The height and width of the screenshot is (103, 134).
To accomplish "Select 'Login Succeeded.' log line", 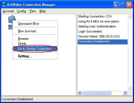I will pos(103,31).
